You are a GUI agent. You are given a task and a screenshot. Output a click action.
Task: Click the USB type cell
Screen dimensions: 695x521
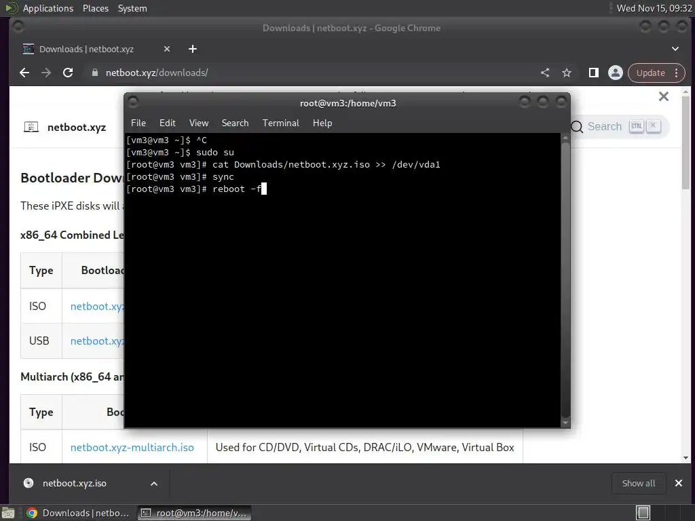pyautogui.click(x=41, y=341)
